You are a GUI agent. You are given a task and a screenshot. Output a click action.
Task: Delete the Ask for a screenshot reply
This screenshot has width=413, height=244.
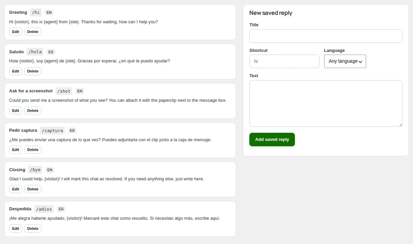[33, 111]
